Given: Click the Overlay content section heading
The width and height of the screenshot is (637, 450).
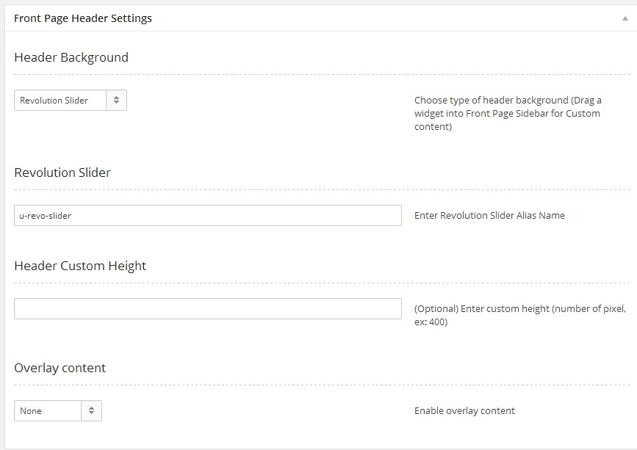Looking at the screenshot, I should [x=60, y=368].
